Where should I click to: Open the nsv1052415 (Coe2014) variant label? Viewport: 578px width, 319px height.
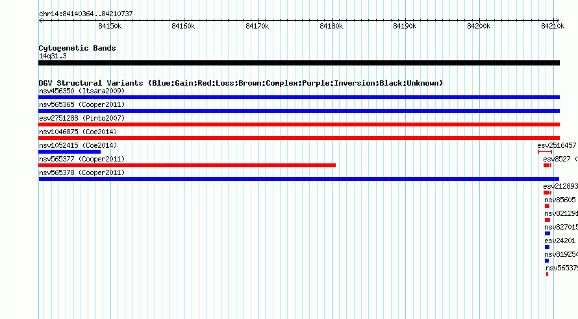pos(78,145)
